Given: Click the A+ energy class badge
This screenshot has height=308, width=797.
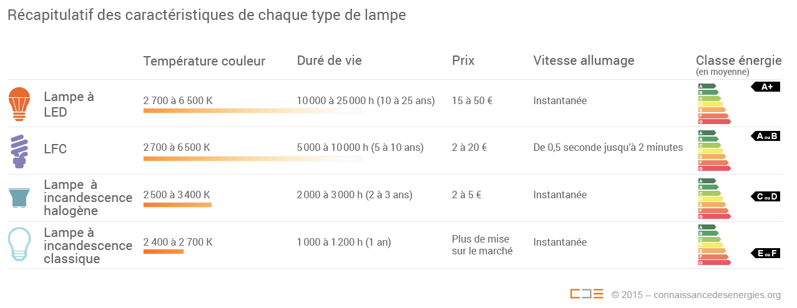Looking at the screenshot, I should coord(766,87).
